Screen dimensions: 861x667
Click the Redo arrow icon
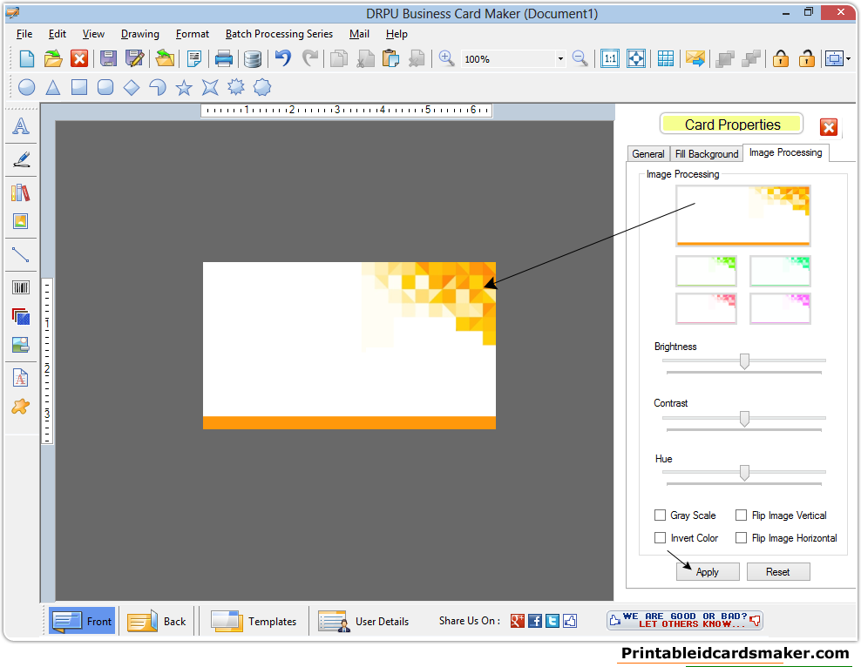click(x=310, y=58)
